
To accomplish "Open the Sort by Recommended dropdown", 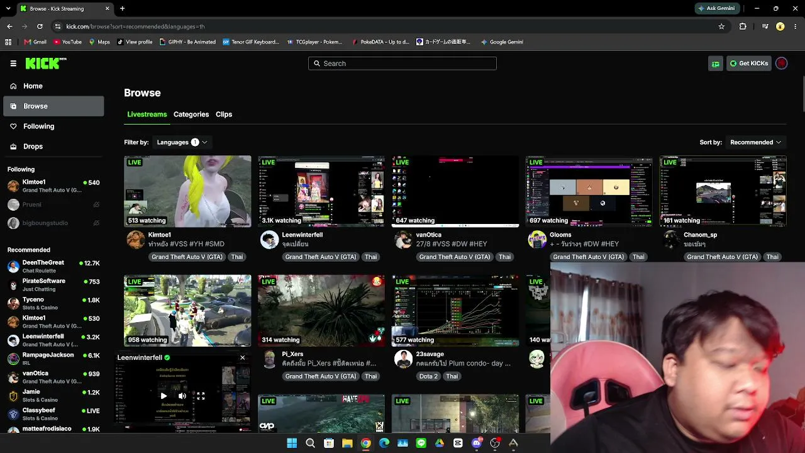I will [755, 142].
